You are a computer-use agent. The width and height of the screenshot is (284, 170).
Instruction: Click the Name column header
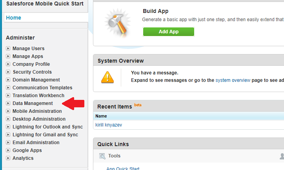point(101,116)
